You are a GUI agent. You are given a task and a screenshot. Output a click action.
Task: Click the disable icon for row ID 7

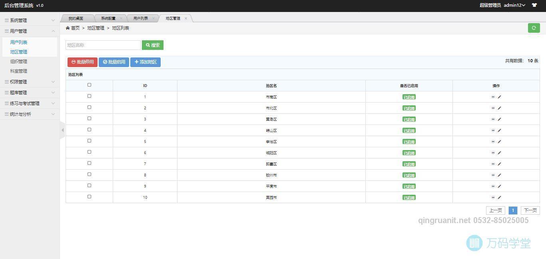click(493, 164)
